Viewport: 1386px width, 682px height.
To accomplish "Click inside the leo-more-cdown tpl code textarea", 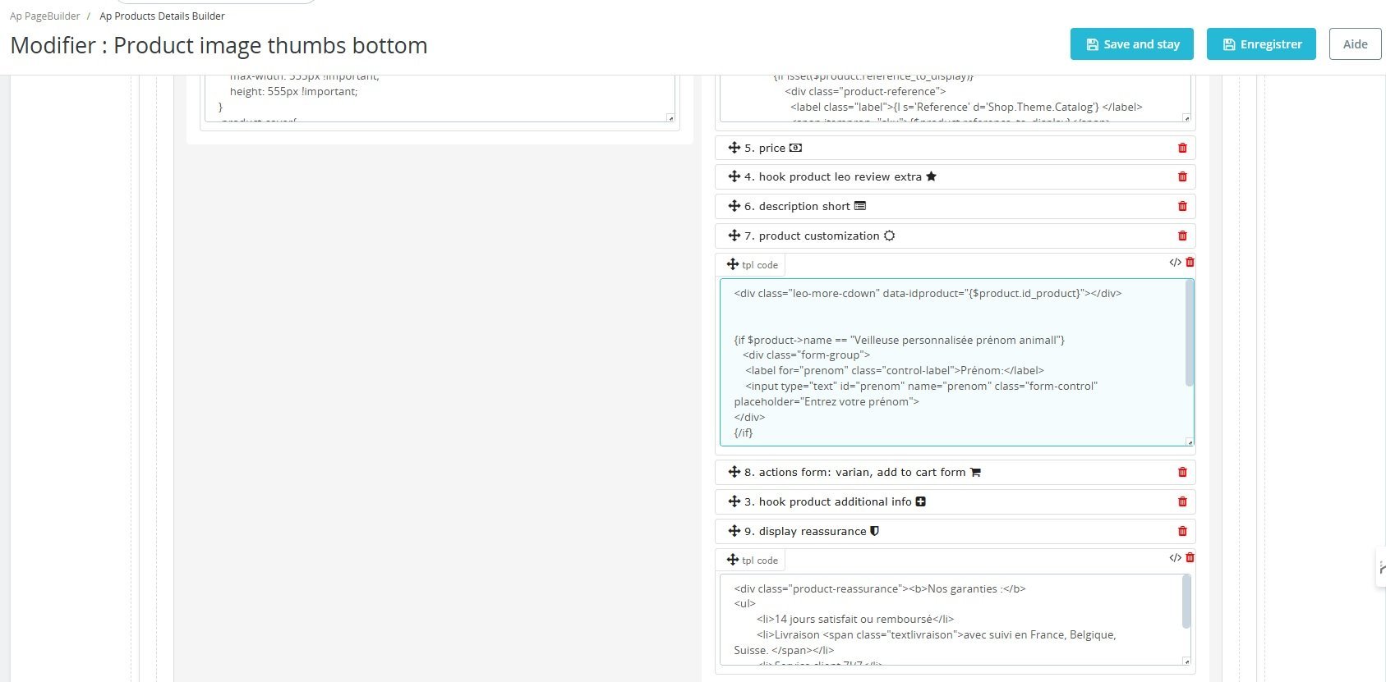I will [945, 361].
